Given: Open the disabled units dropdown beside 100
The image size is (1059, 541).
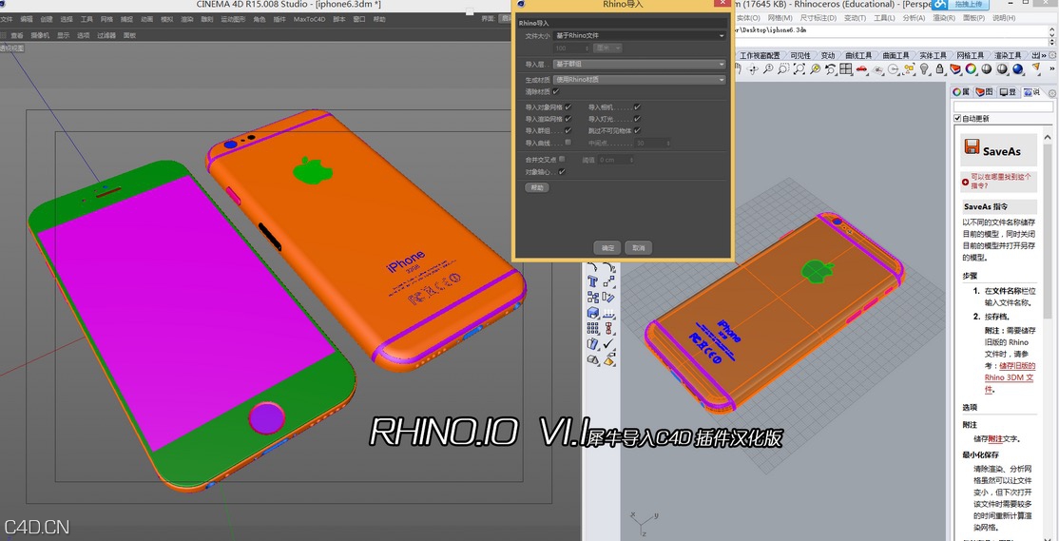Looking at the screenshot, I should (607, 48).
